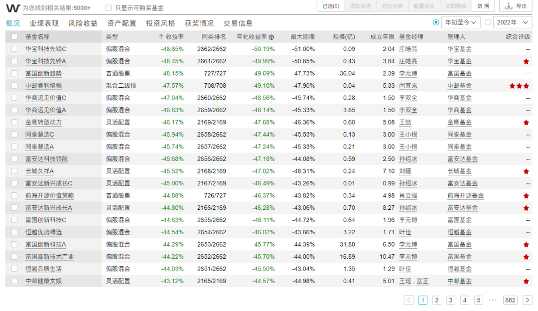Check the box for 中邮睿利增强

pyautogui.click(x=14, y=86)
